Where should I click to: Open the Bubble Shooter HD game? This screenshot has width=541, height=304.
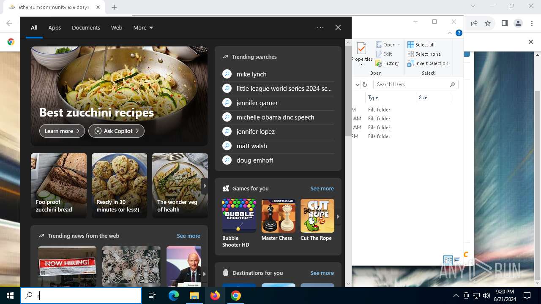pos(239,223)
